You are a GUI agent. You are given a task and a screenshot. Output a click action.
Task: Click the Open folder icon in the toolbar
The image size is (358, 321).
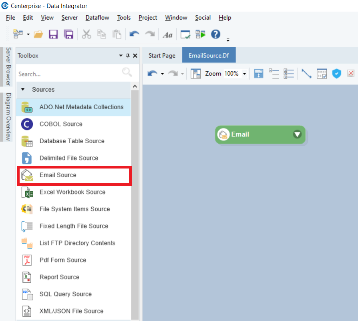coord(38,34)
